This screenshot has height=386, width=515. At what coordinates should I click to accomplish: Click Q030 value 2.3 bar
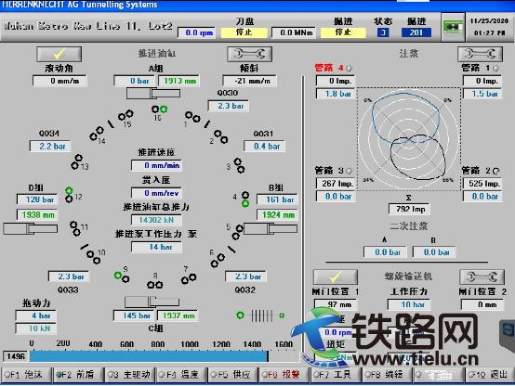point(229,106)
